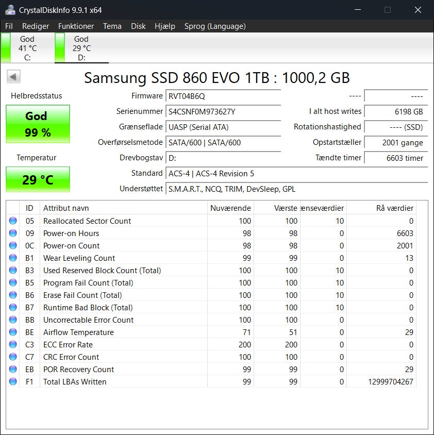Click the Temperatur label
Screen dimensions: 434x435
pos(37,158)
